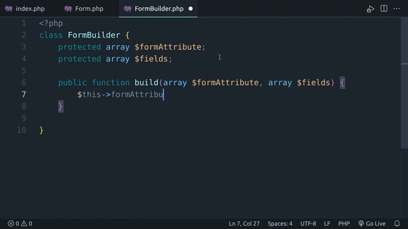Click the PHP elephant icon on index.php tab
Viewport: 408px width, 229px height.
click(8, 9)
